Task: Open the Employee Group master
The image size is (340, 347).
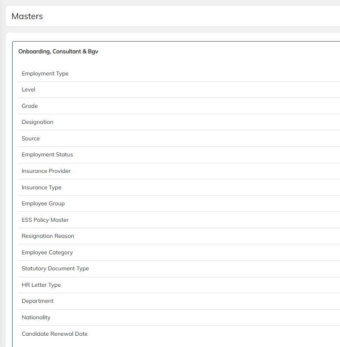Action: click(43, 204)
